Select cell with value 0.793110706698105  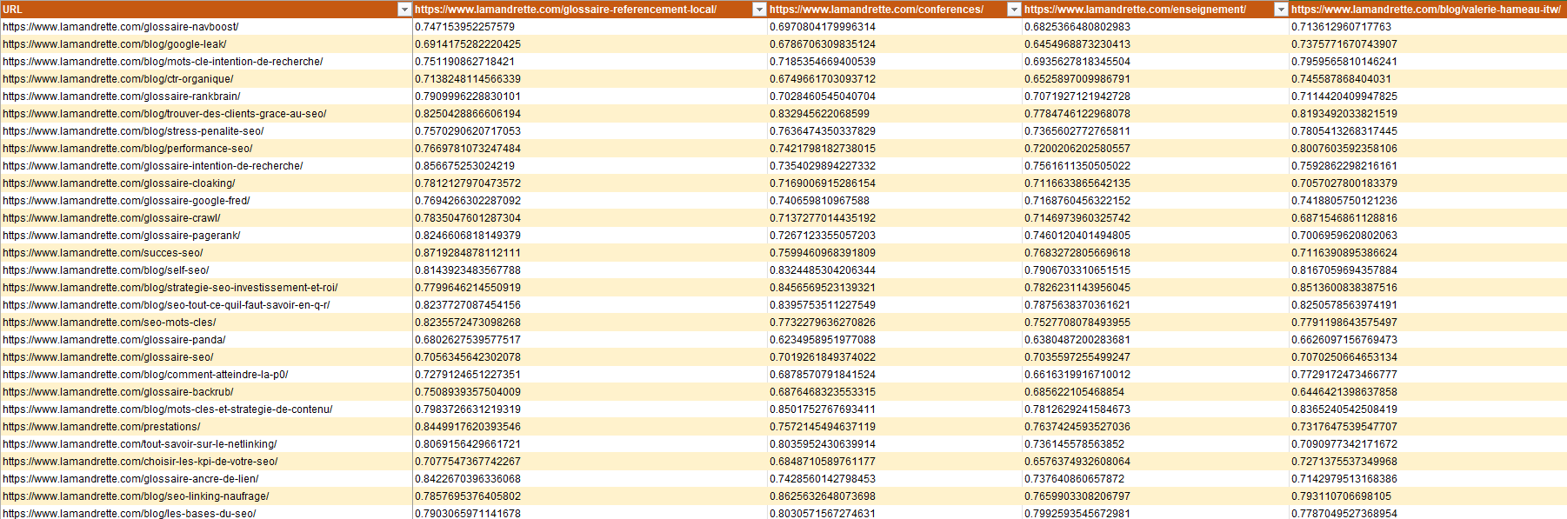pyautogui.click(x=1428, y=496)
